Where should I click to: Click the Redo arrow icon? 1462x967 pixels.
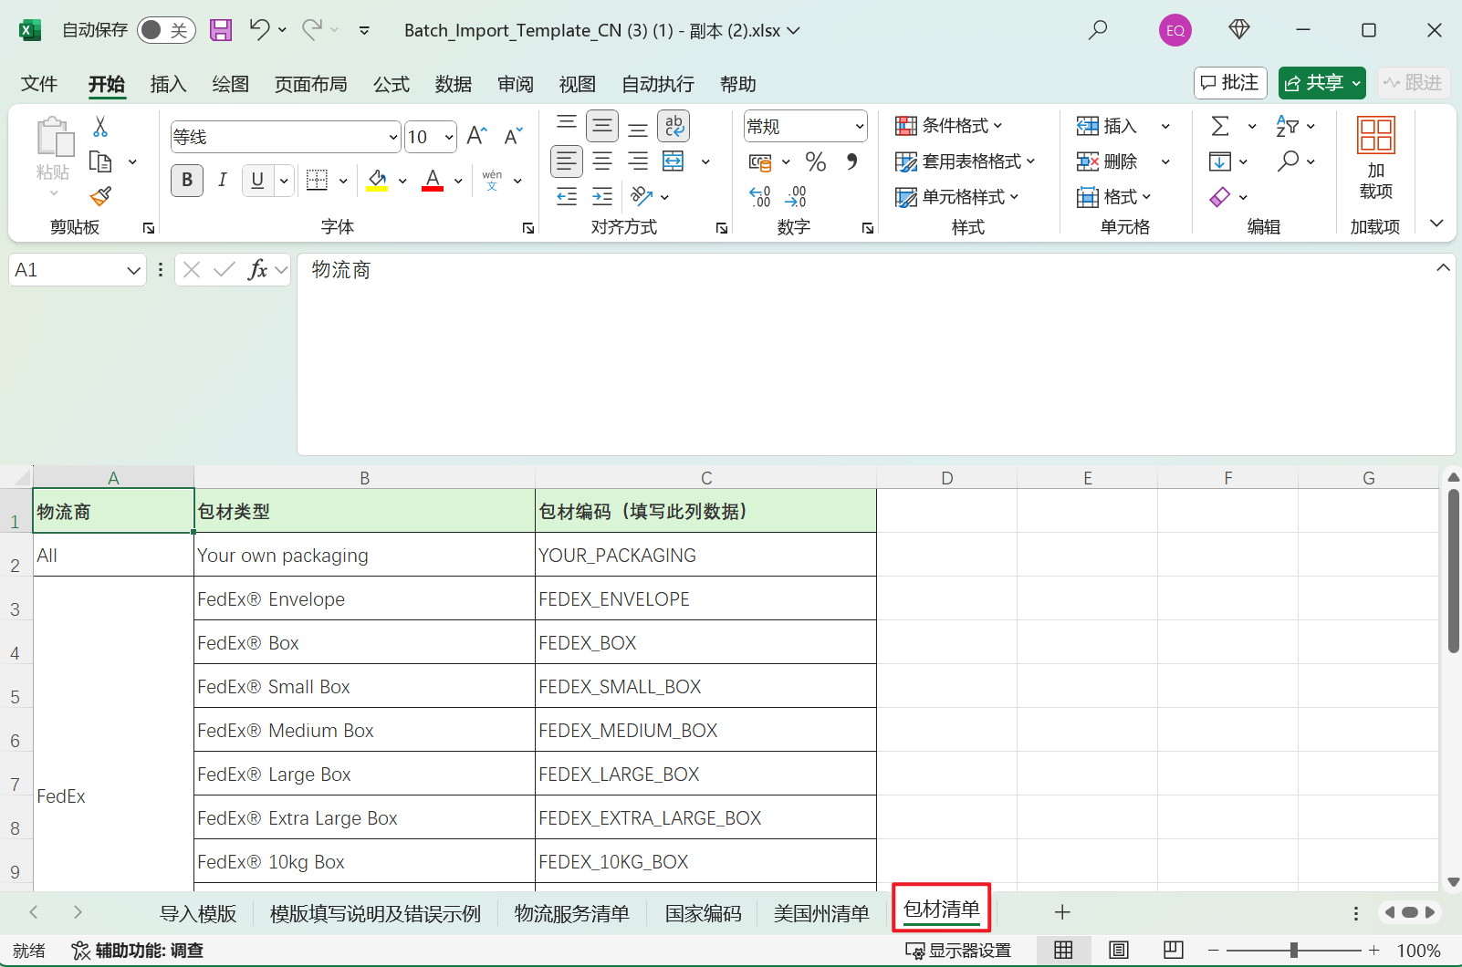tap(312, 30)
